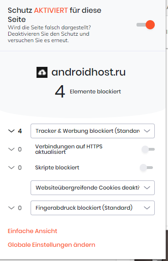Click the arrow on Cookies combo box

click(147, 188)
